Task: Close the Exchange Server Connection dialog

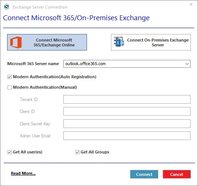Action: pyautogui.click(x=191, y=4)
